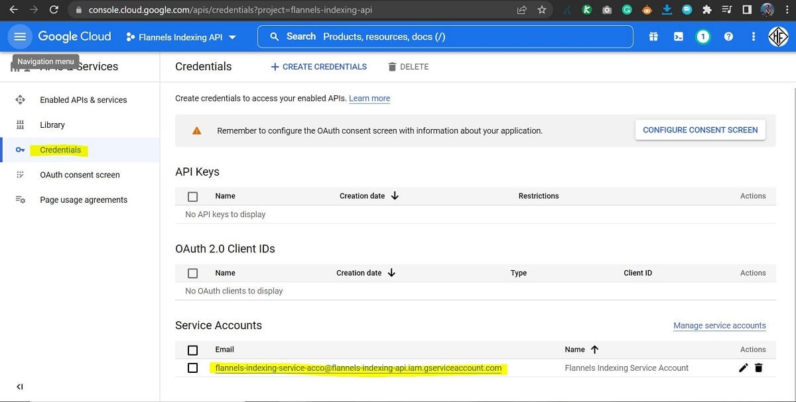Open the extensions puzzle piece menu
The height and width of the screenshot is (402, 796).
coord(707,10)
